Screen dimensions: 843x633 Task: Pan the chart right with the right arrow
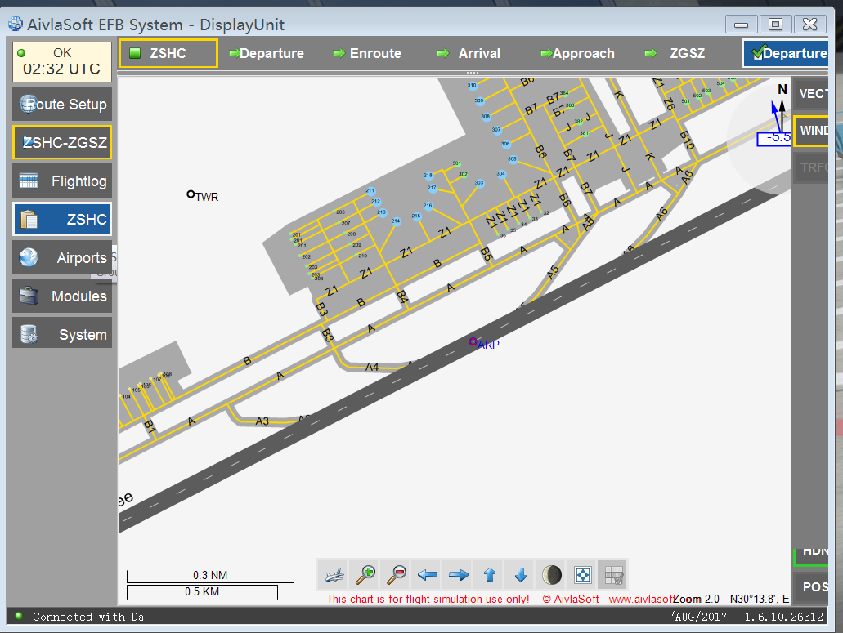tap(458, 575)
